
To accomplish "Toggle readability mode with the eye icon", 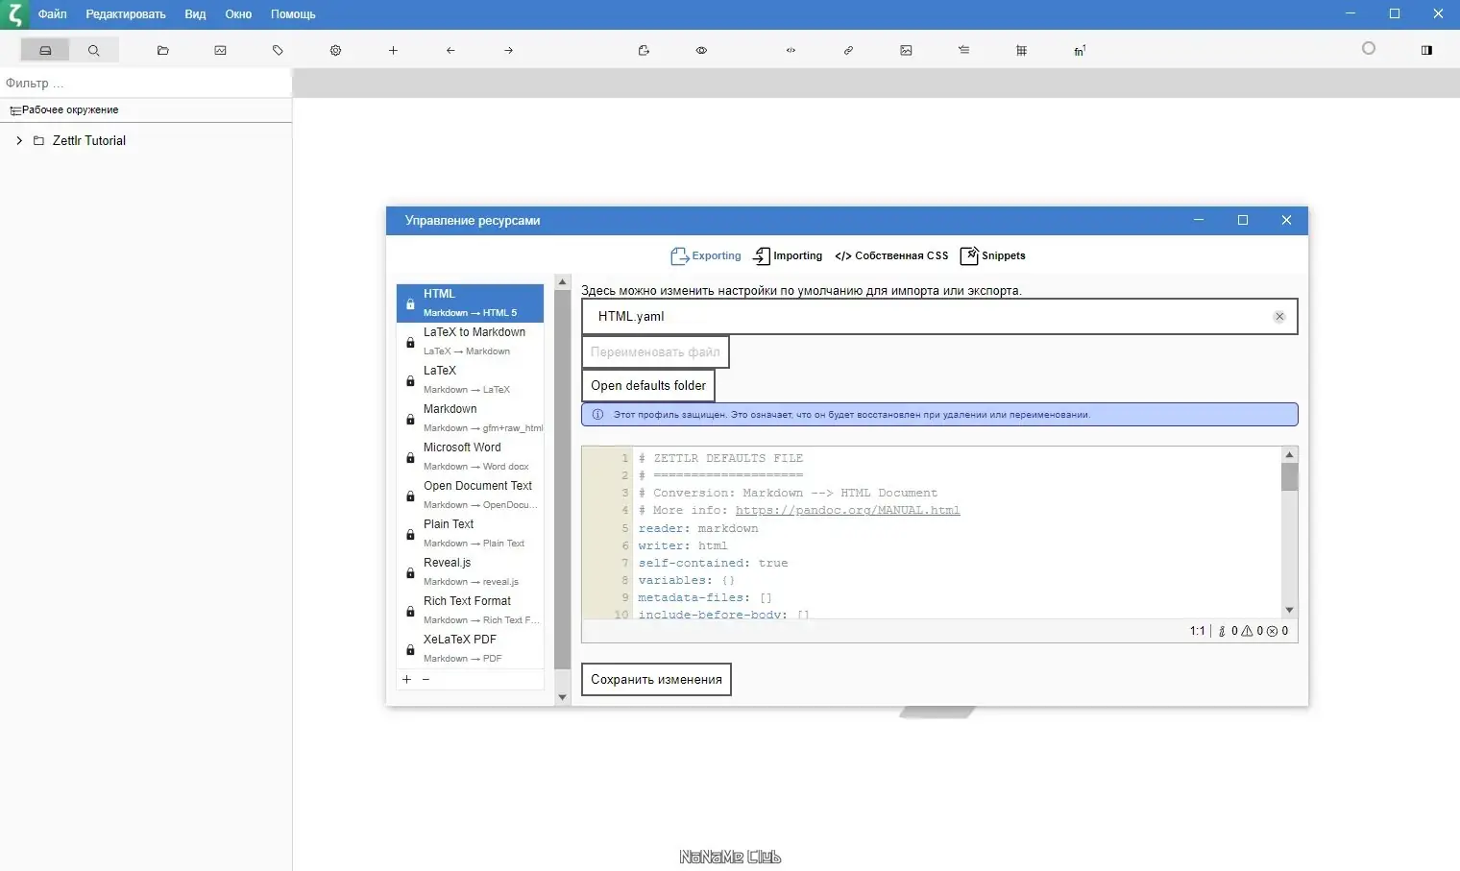I will (701, 50).
